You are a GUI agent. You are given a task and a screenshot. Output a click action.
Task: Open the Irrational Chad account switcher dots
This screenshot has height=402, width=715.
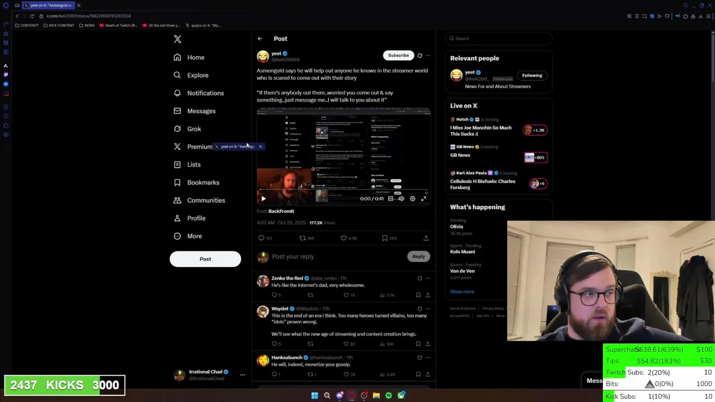(242, 375)
